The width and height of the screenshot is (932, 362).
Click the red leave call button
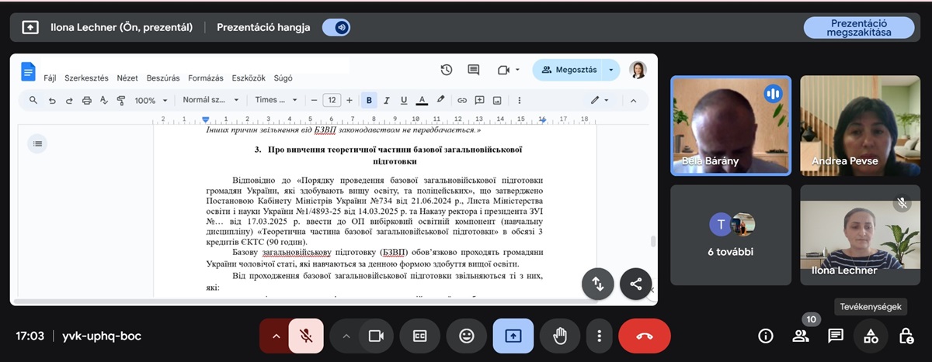[x=644, y=336]
